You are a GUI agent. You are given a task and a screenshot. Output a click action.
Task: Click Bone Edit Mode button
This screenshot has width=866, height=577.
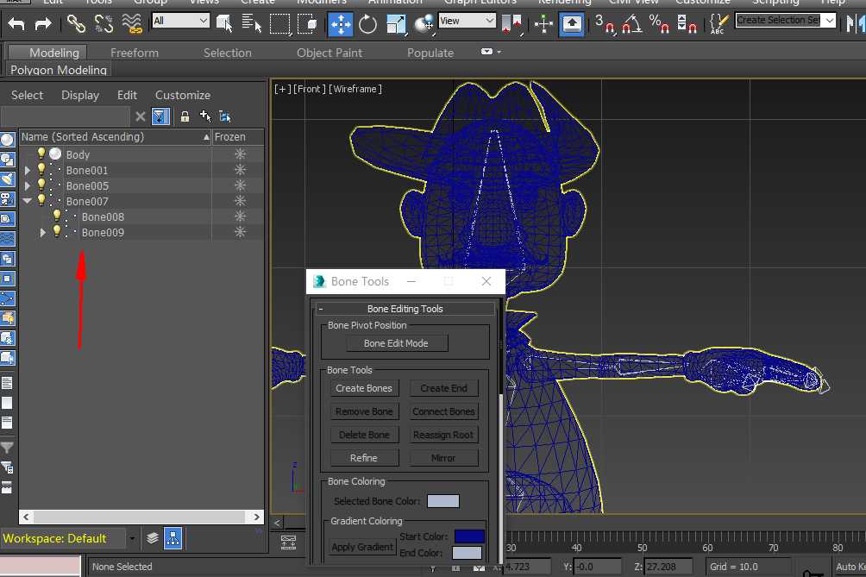coord(397,343)
